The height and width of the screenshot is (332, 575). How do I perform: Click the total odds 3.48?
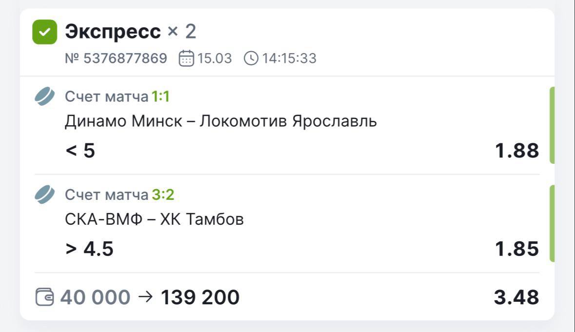[516, 297]
